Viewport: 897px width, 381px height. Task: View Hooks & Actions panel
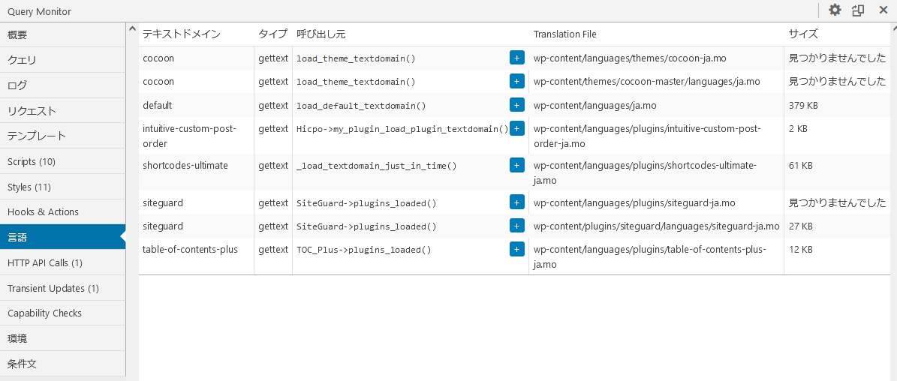tap(62, 211)
